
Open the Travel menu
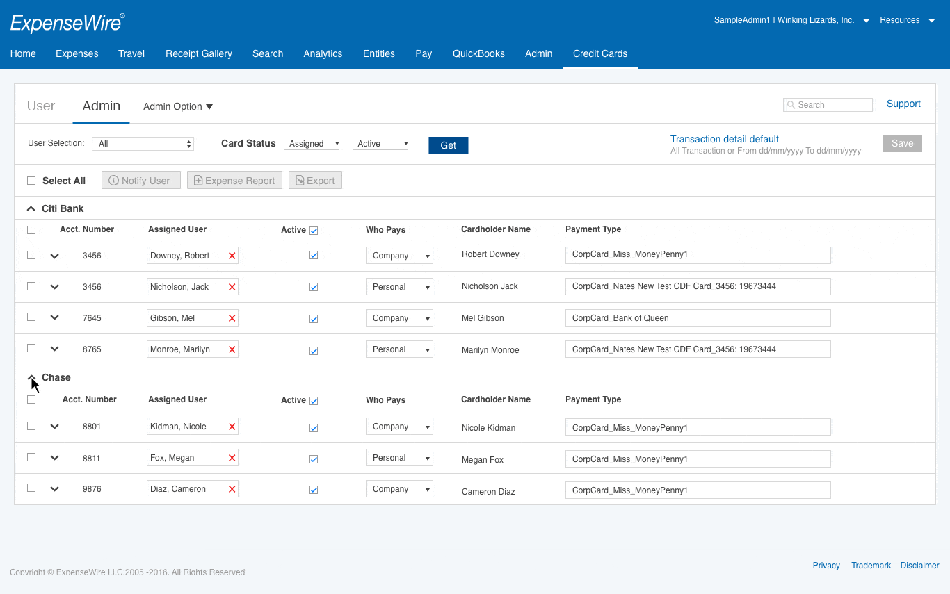(131, 53)
